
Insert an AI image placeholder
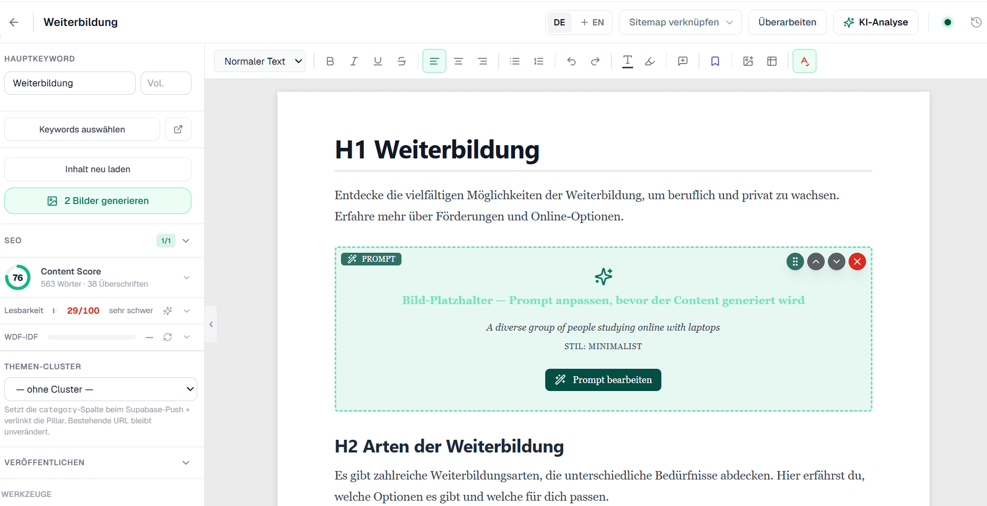pos(748,61)
